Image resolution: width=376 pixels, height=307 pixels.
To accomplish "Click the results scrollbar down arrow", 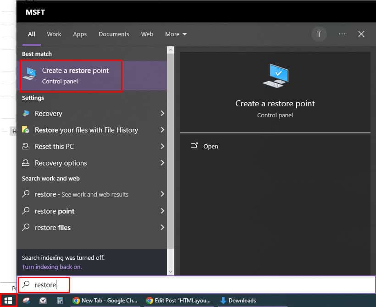I will (x=171, y=272).
